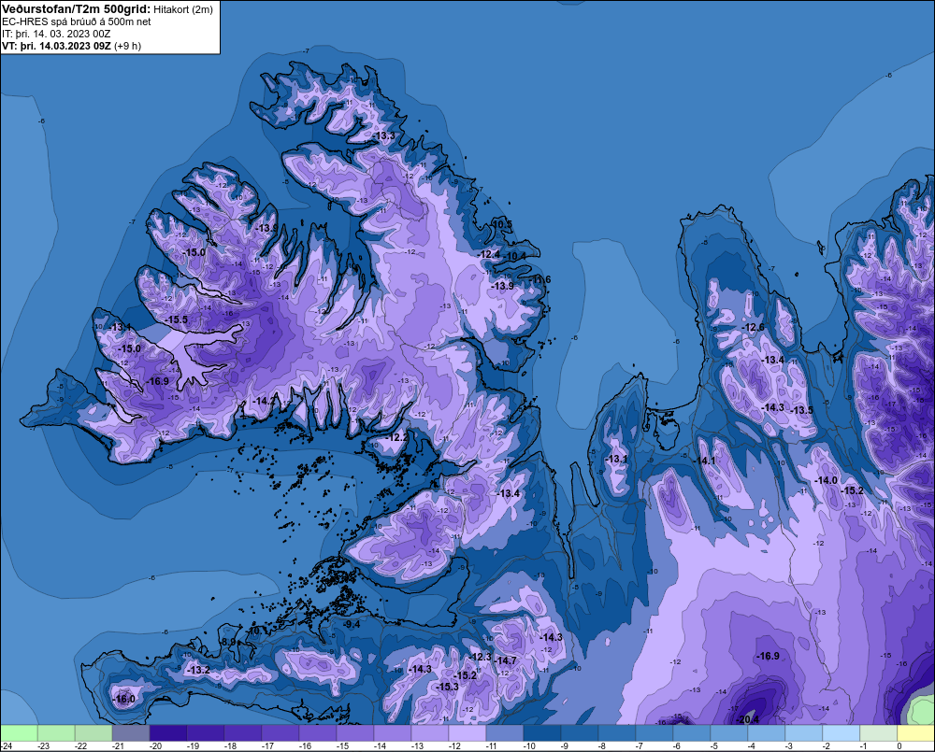Select the dark blue legend swatch above -10
This screenshot has height=752, width=935.
[542, 733]
